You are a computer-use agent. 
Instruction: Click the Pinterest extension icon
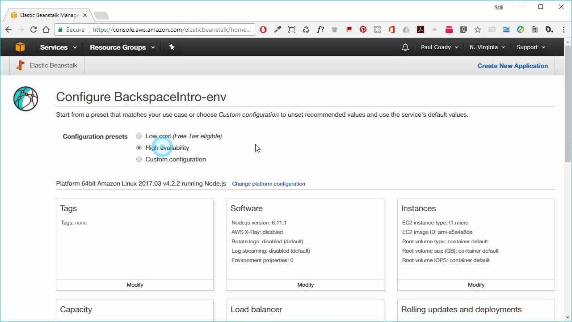click(x=363, y=30)
